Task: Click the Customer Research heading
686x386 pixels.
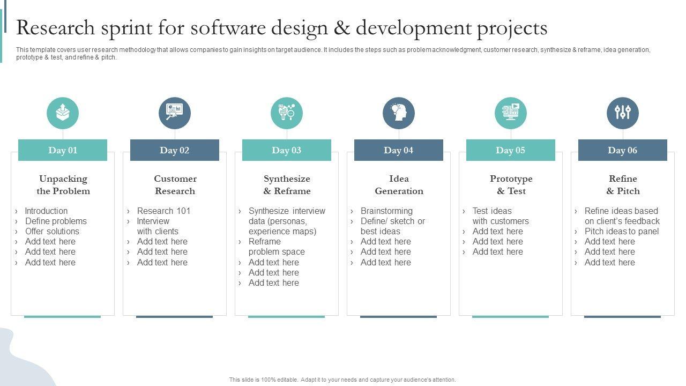Action: click(175, 185)
